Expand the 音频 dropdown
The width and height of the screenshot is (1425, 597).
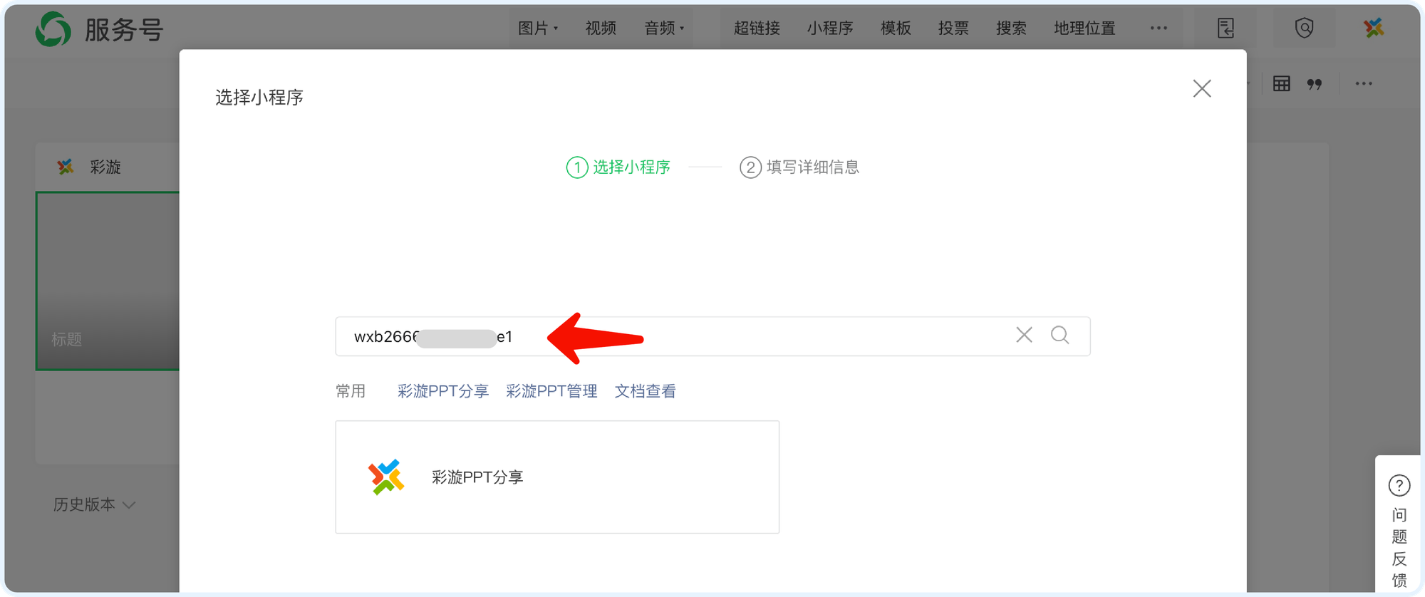tap(664, 28)
